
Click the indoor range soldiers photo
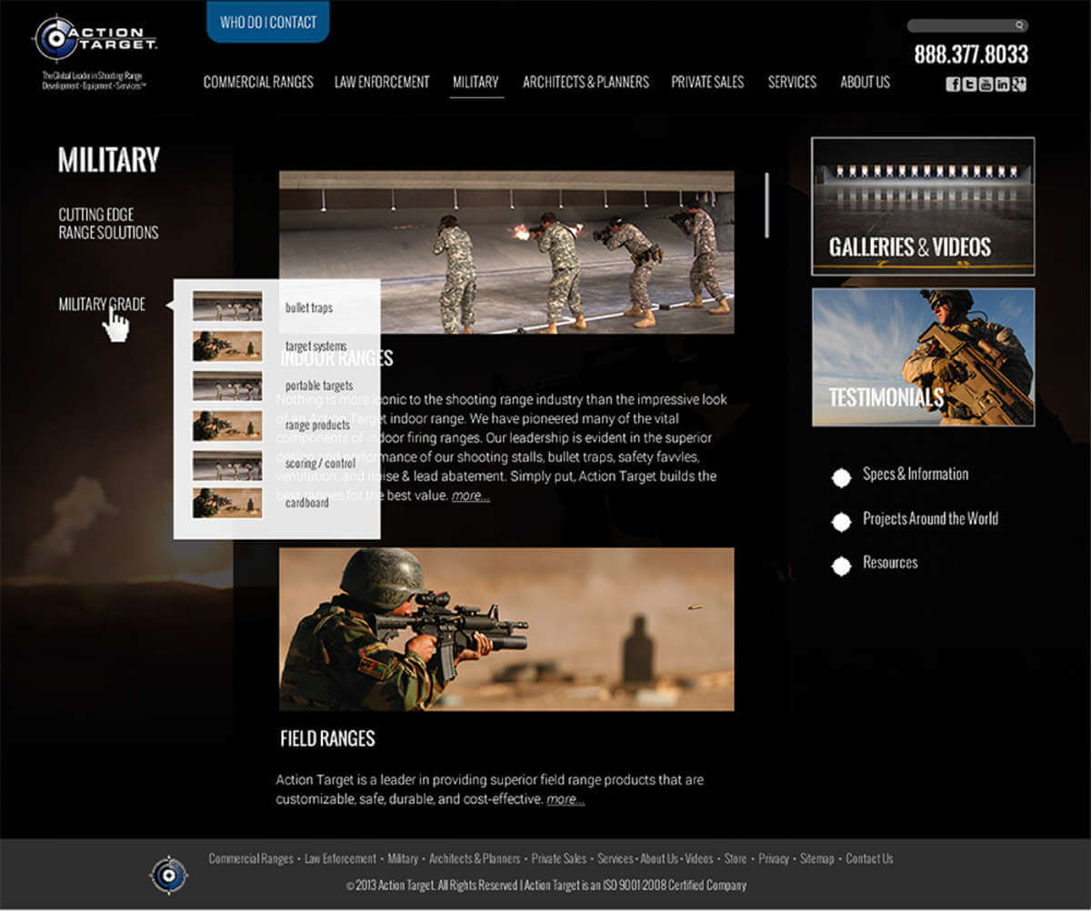coord(506,252)
